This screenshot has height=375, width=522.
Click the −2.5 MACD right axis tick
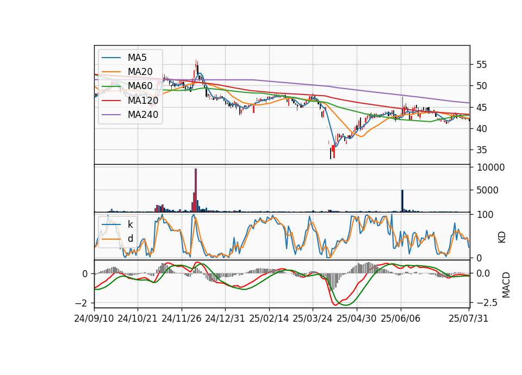coord(487,303)
